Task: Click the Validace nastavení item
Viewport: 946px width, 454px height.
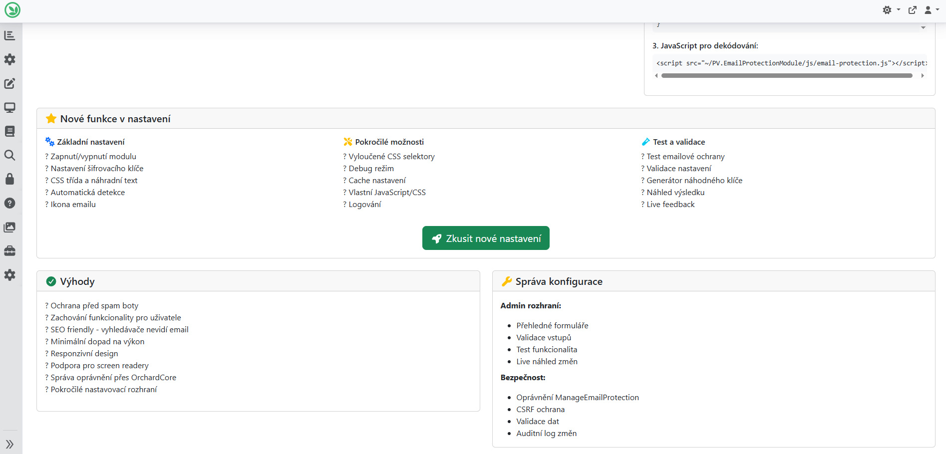Action: tap(676, 169)
